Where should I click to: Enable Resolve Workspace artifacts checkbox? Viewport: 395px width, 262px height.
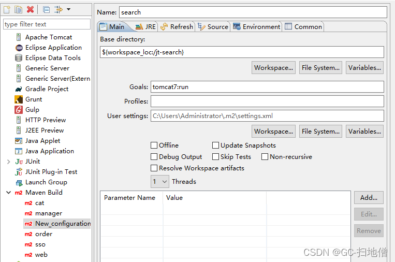point(154,168)
